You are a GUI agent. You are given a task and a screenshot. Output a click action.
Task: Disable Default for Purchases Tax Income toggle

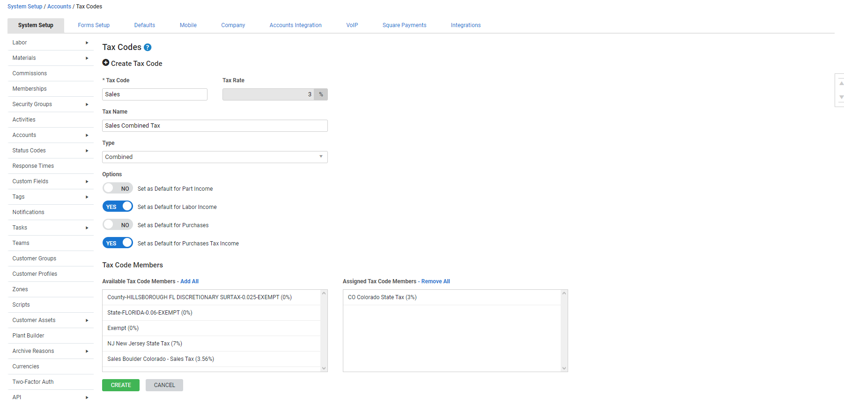(118, 243)
